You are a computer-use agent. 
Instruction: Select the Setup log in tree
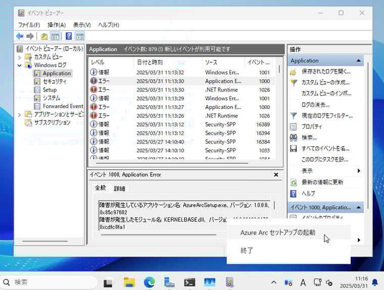[x=45, y=90]
